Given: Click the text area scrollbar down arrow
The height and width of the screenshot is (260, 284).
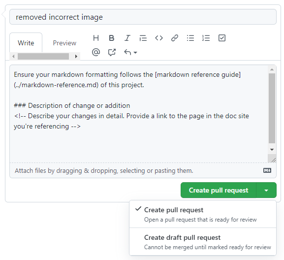Looking at the screenshot, I should click(x=272, y=150).
